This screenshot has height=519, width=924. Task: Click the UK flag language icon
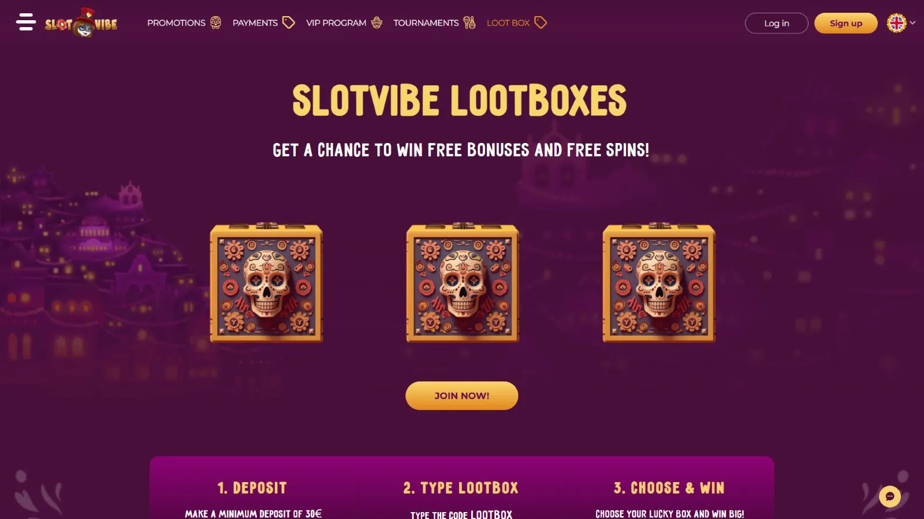point(896,23)
